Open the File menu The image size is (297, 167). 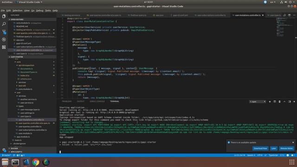point(3,11)
